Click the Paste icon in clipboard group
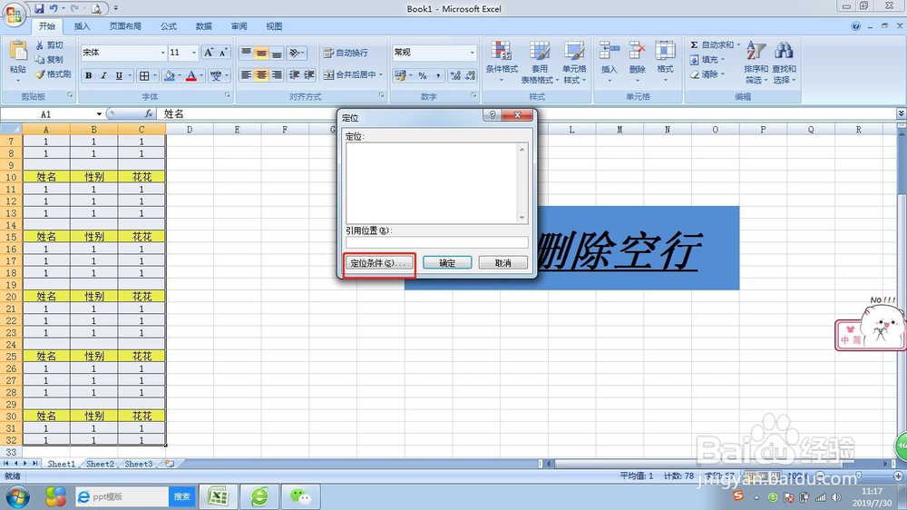907x510 pixels. click(x=18, y=52)
